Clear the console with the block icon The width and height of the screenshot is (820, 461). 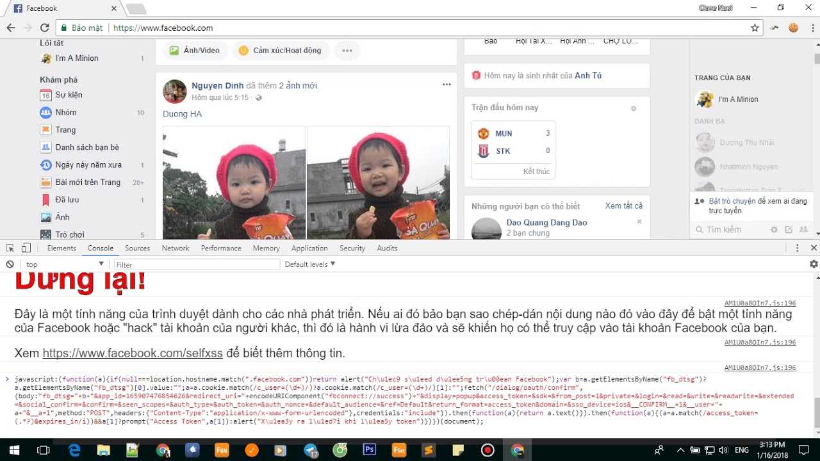click(x=10, y=264)
